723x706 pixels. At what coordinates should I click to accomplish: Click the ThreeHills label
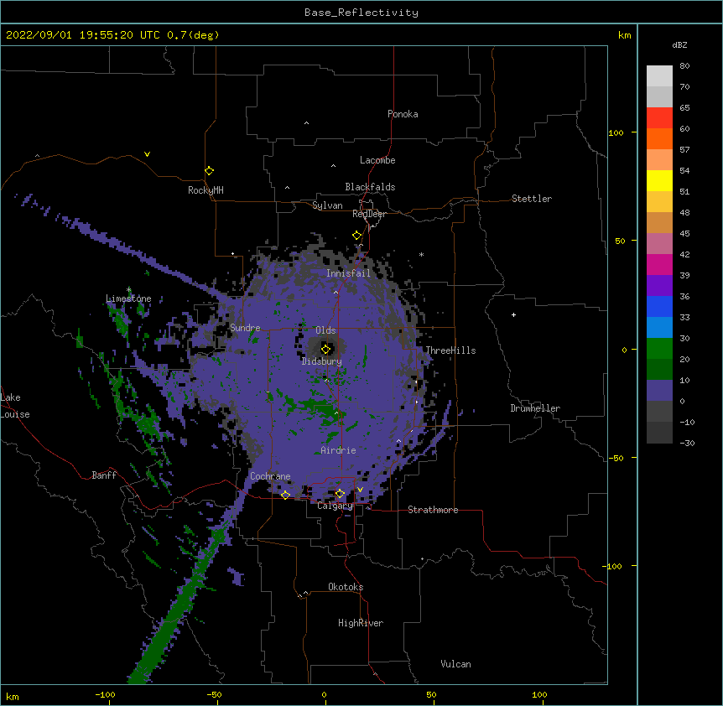[x=450, y=350]
